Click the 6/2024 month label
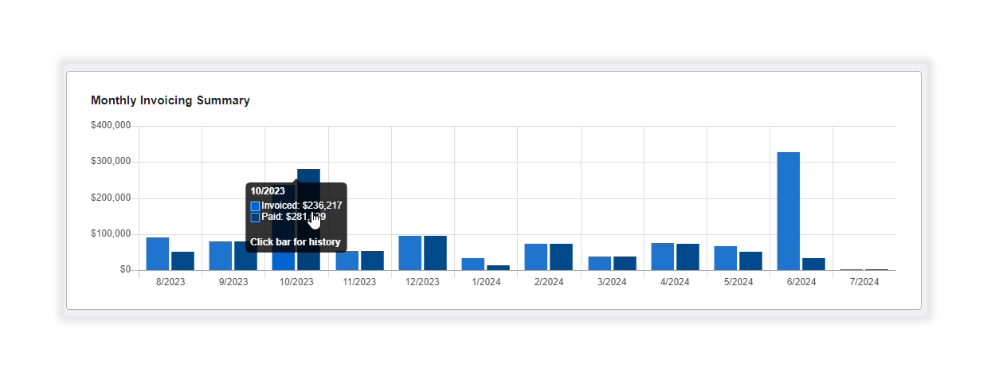The image size is (991, 380). click(x=801, y=282)
